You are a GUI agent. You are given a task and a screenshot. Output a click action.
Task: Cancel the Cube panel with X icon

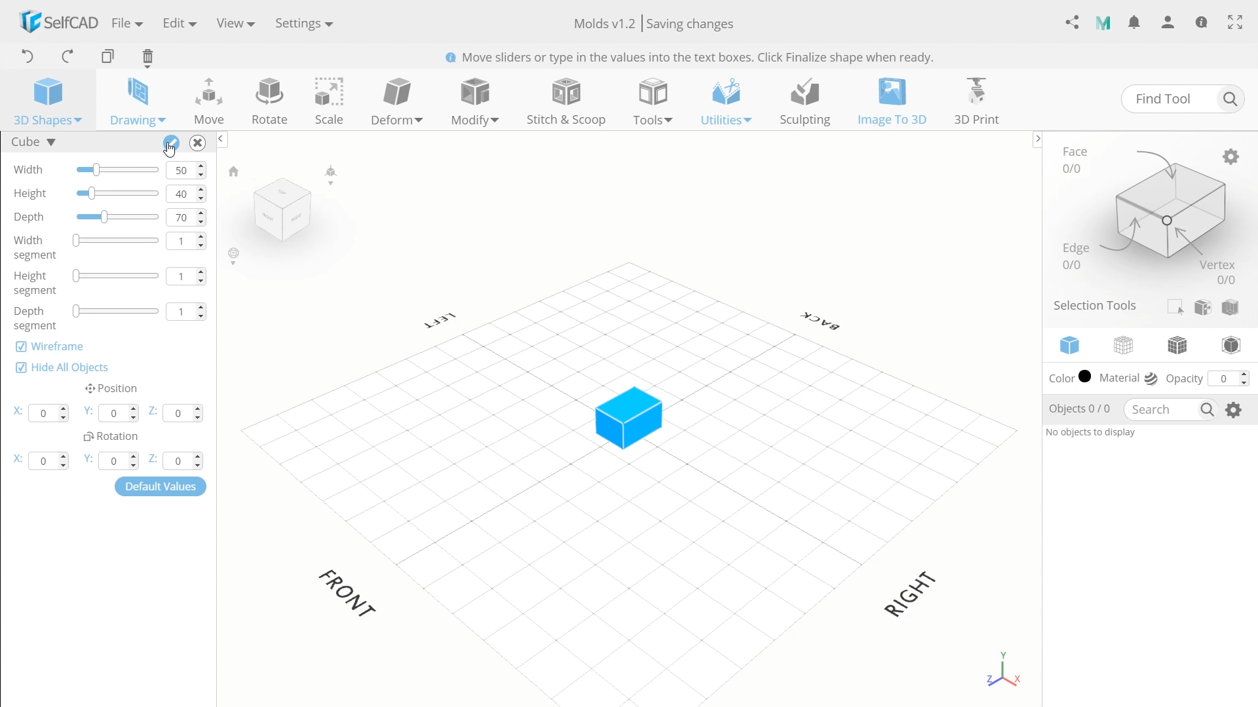pos(198,143)
